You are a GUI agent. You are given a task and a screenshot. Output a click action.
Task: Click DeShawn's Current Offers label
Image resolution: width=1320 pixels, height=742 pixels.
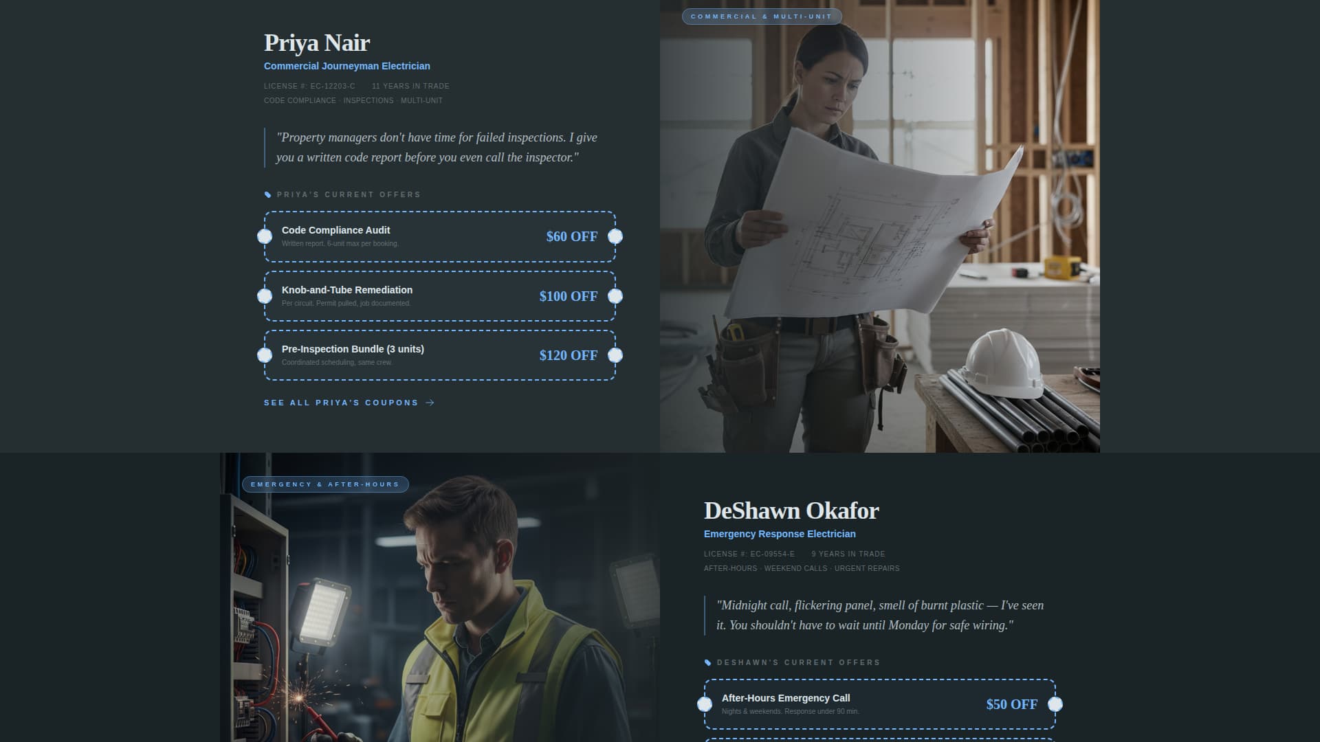click(798, 663)
